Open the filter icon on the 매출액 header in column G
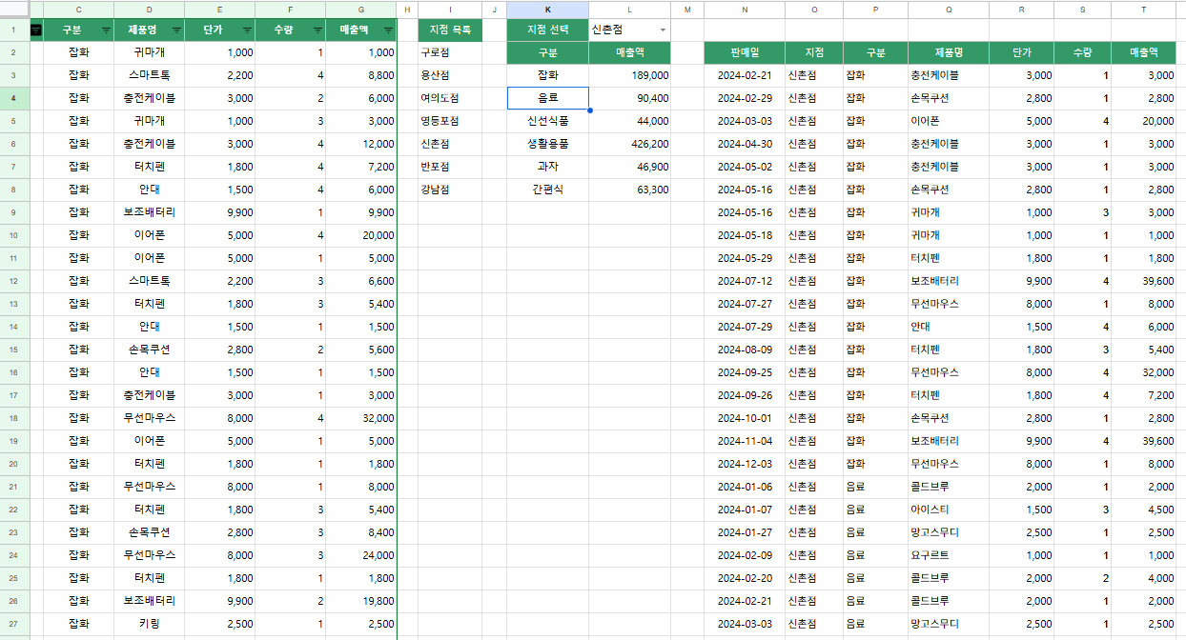The width and height of the screenshot is (1186, 640). click(389, 30)
